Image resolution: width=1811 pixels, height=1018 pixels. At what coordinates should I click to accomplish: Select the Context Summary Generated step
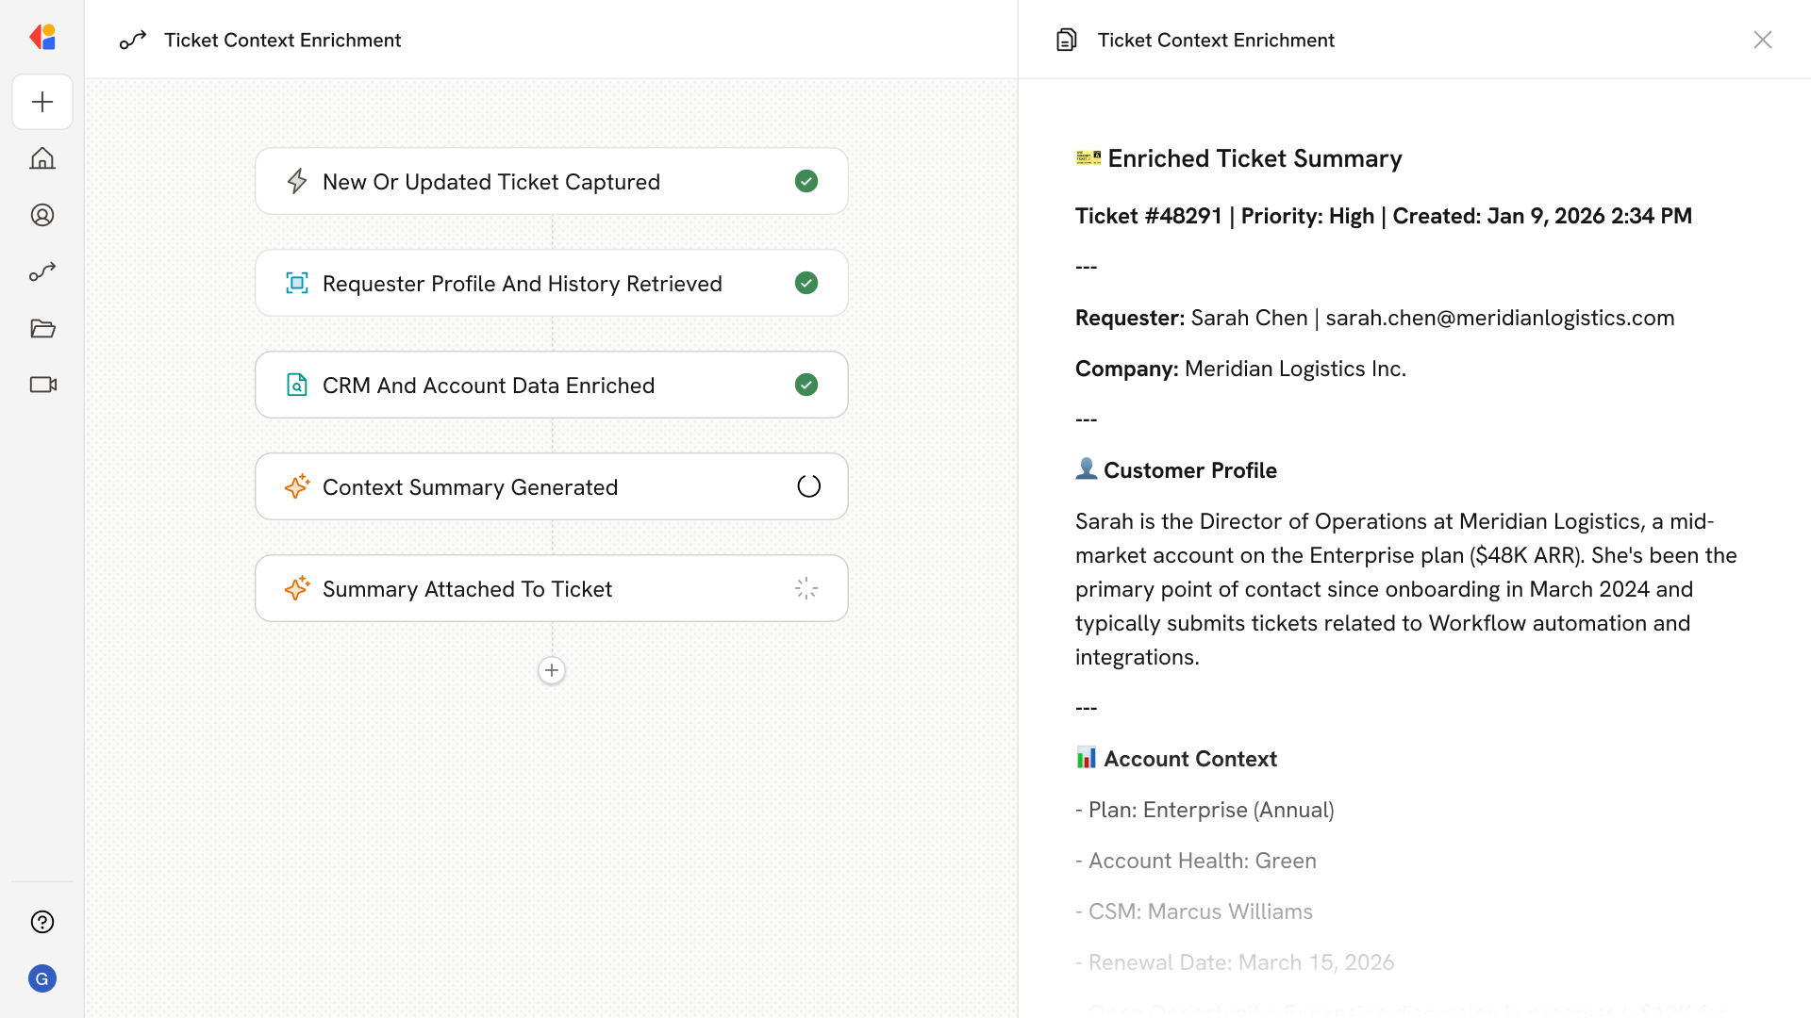click(470, 487)
